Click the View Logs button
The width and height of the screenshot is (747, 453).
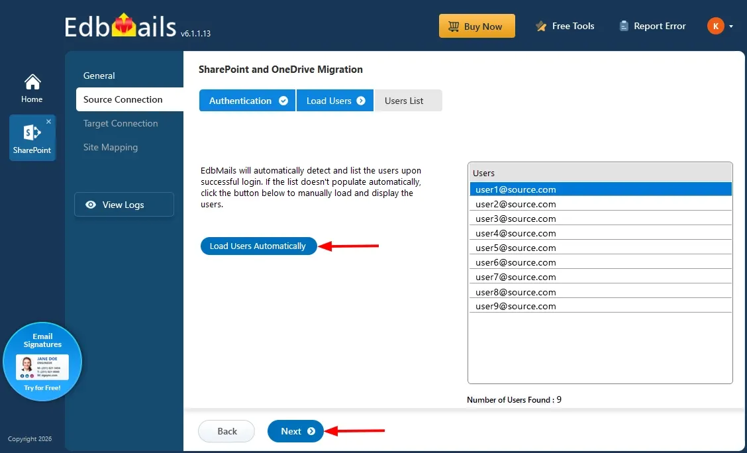(x=124, y=205)
